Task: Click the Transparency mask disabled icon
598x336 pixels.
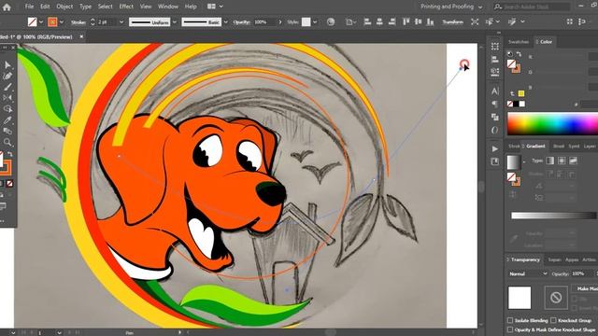Action: [556, 298]
